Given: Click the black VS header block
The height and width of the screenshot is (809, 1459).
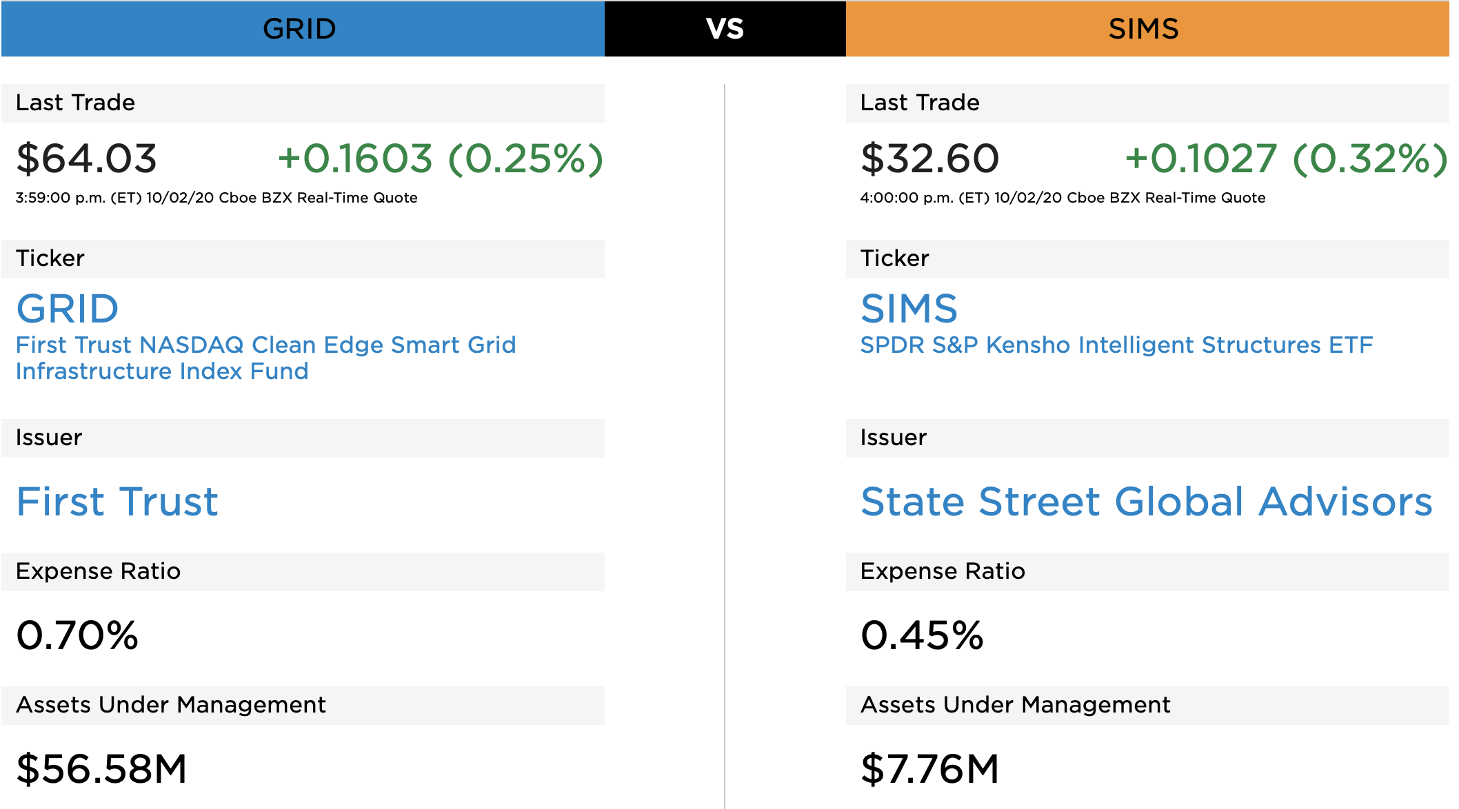Looking at the screenshot, I should (x=725, y=29).
